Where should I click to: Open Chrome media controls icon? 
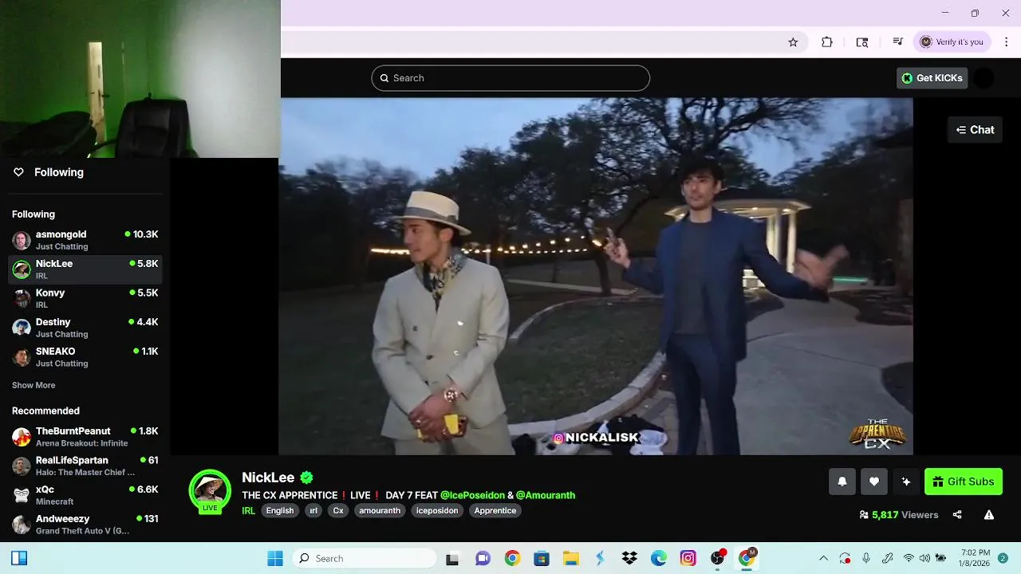pyautogui.click(x=897, y=42)
